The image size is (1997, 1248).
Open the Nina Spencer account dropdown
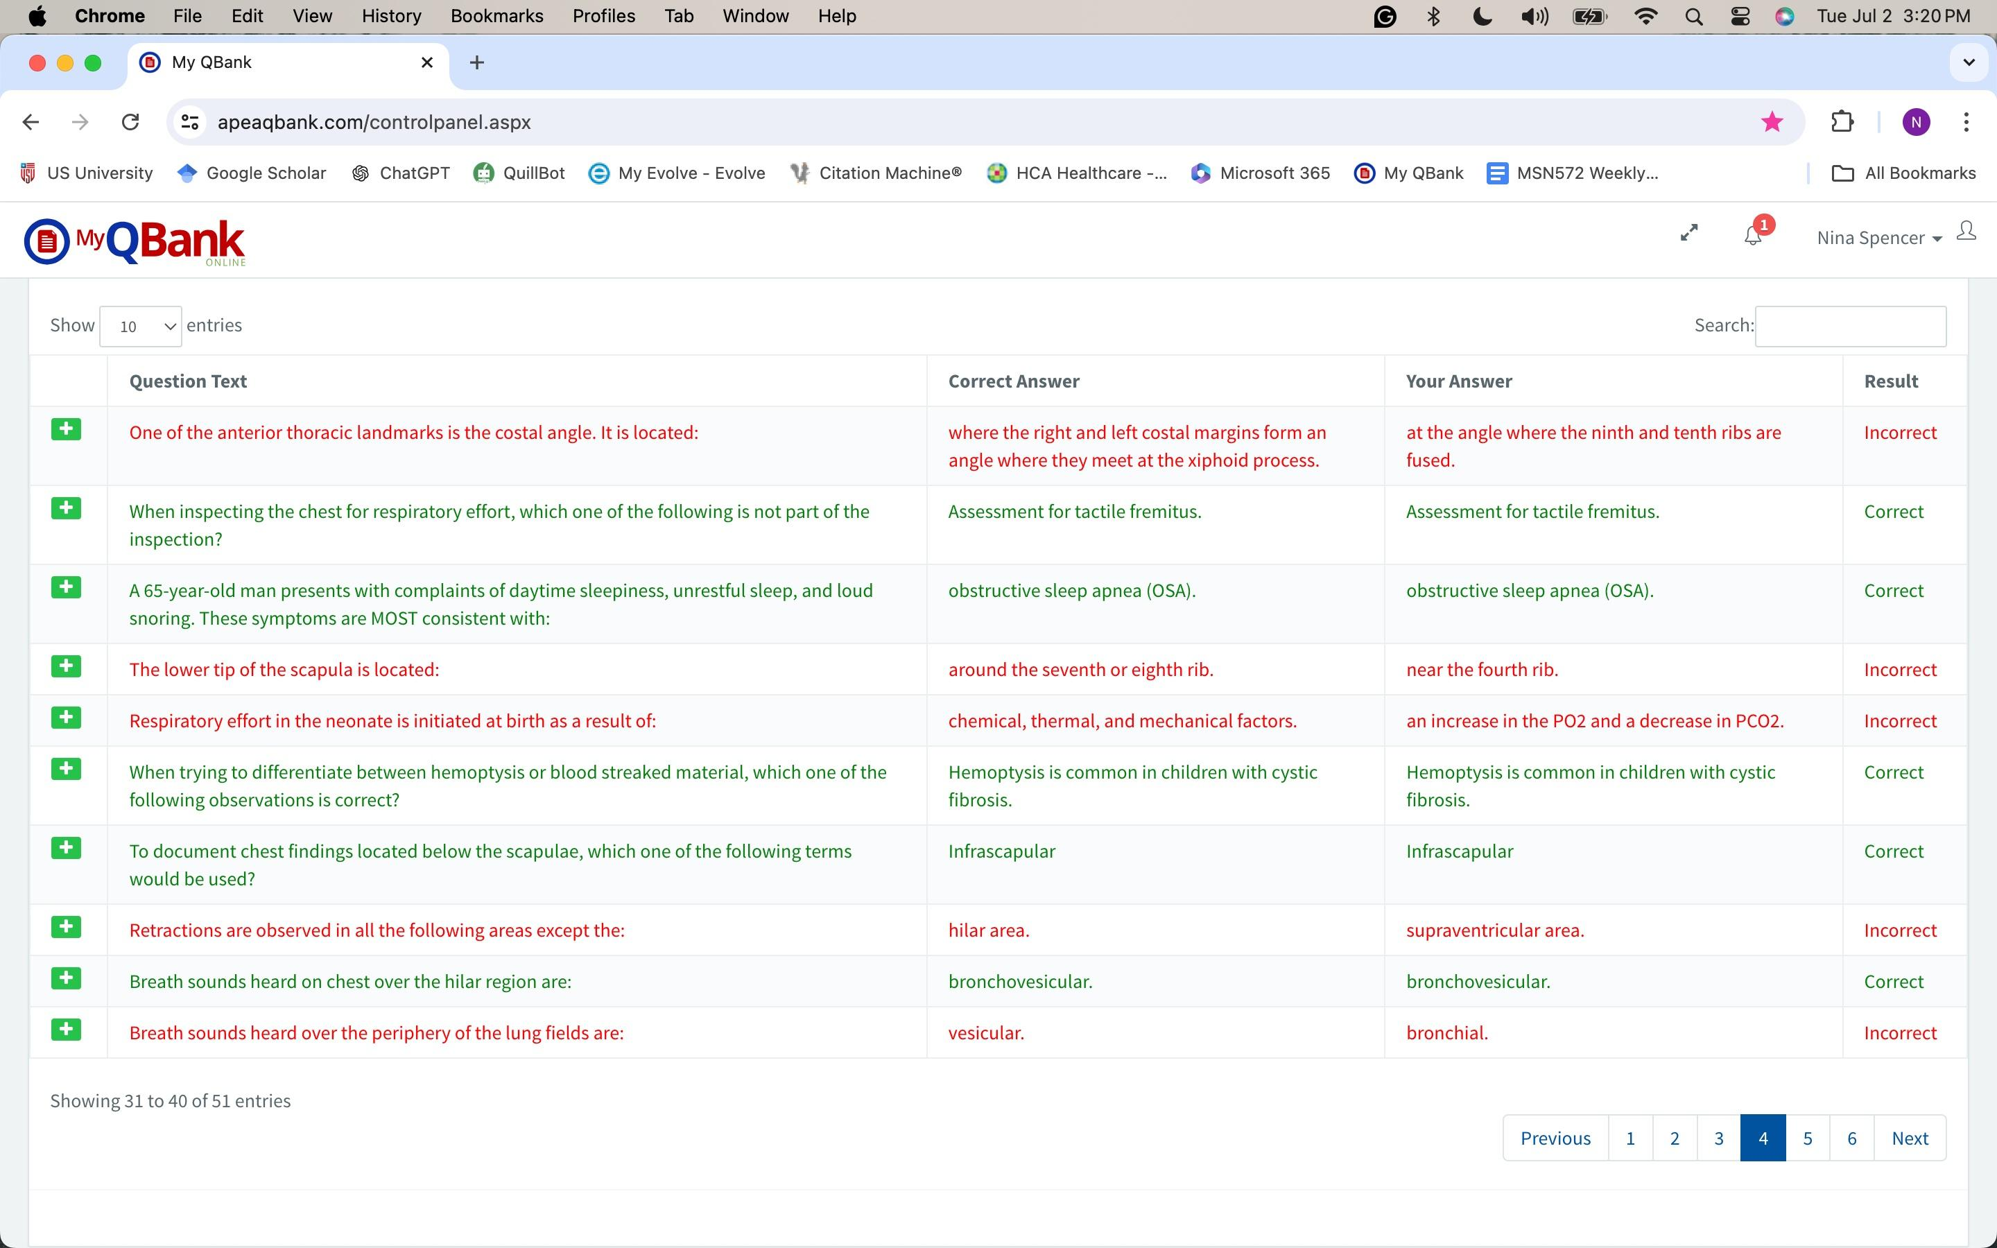(1878, 239)
